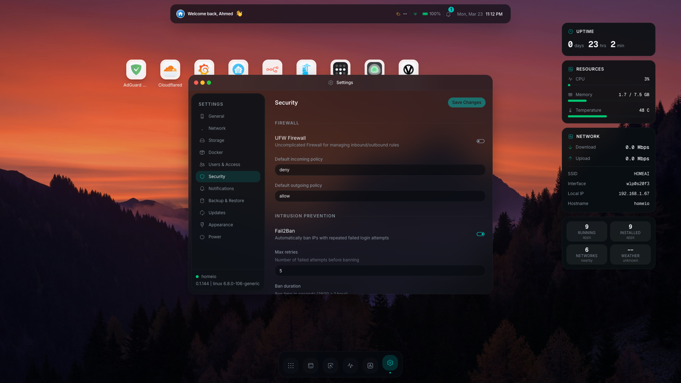This screenshot has width=681, height=383.
Task: Open the Vaultwarden app icon
Action: [x=408, y=69]
